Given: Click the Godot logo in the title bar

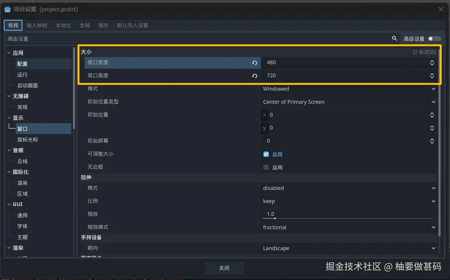Looking at the screenshot, I should pos(7,9).
